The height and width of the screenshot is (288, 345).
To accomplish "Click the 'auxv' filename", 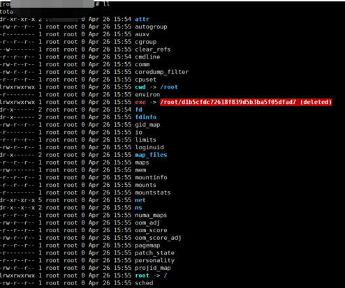I will [142, 34].
